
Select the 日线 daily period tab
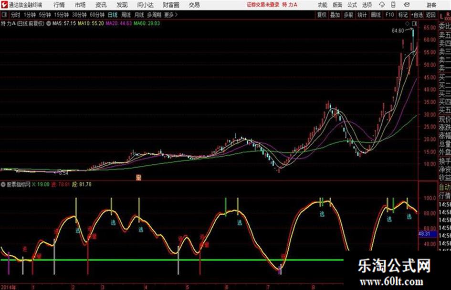pos(113,15)
